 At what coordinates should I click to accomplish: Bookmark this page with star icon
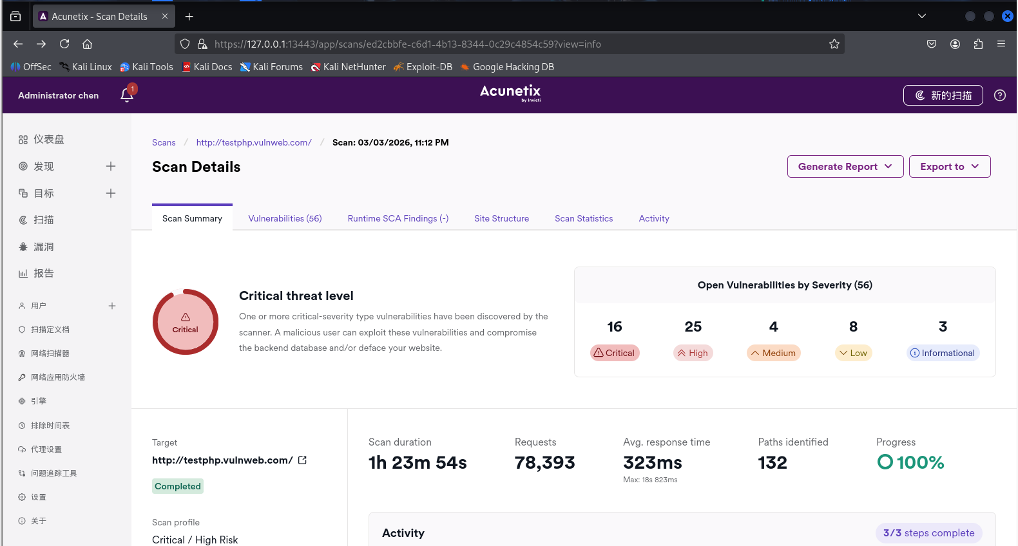pos(834,44)
